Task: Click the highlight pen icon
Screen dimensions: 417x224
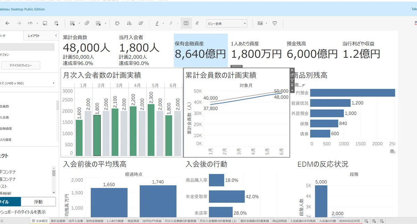Action: (x=157, y=23)
